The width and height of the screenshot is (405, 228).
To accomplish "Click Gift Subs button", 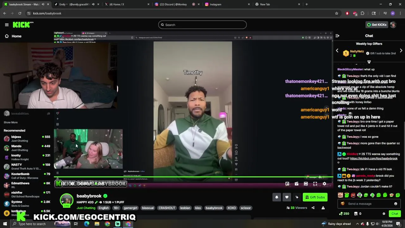I will coord(315,197).
